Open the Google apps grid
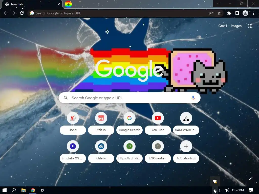 tap(250, 26)
